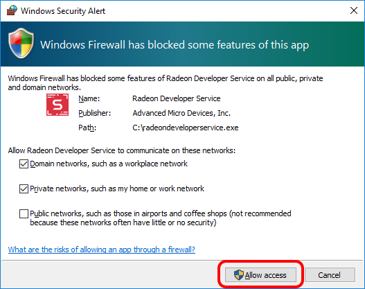Enable the Public networks checkbox
This screenshot has width=365, height=289.
click(24, 213)
